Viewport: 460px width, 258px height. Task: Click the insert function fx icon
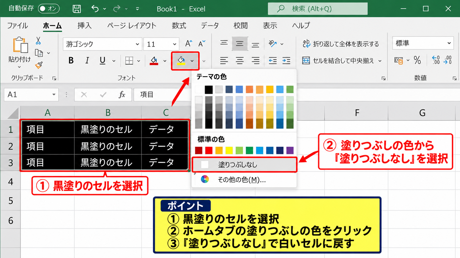click(122, 95)
